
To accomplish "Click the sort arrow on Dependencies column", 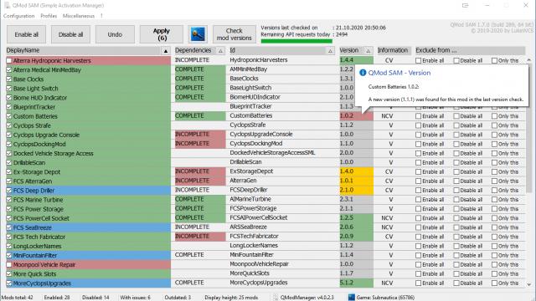I will click(x=221, y=51).
